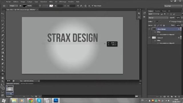Open Google Chrome from the taskbar
Screen dimensions: 183x103
[31, 100]
